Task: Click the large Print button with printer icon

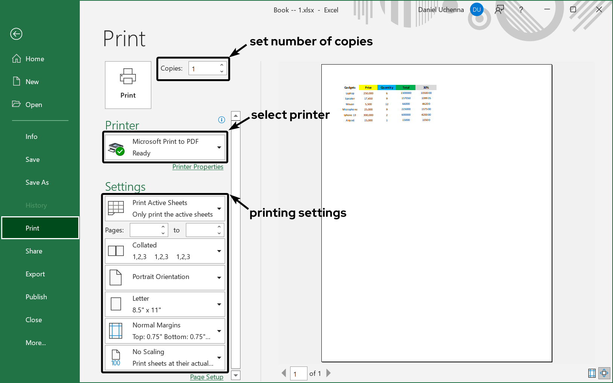Action: click(128, 85)
